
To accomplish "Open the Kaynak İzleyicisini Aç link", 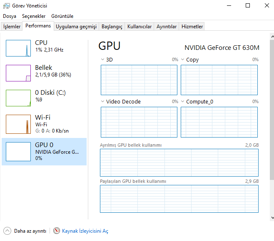I will [85, 231].
